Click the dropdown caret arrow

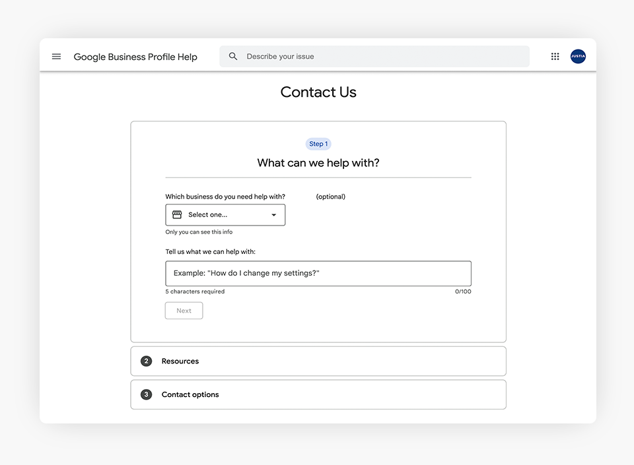pyautogui.click(x=274, y=215)
